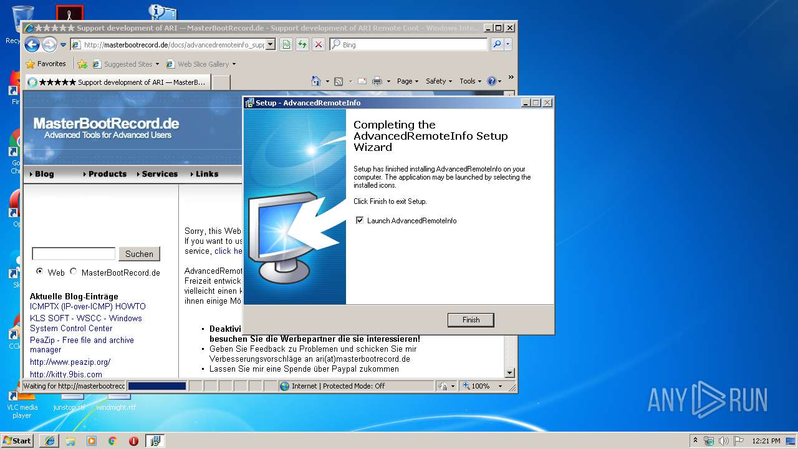Screen dimensions: 798x449
Task: Toggle the Launch AdvancedRemoteInfo checkbox
Action: tap(359, 220)
